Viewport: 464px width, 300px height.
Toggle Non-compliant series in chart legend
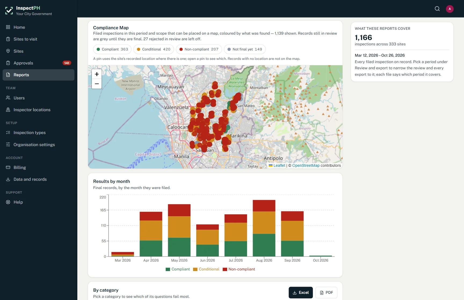pos(239,269)
